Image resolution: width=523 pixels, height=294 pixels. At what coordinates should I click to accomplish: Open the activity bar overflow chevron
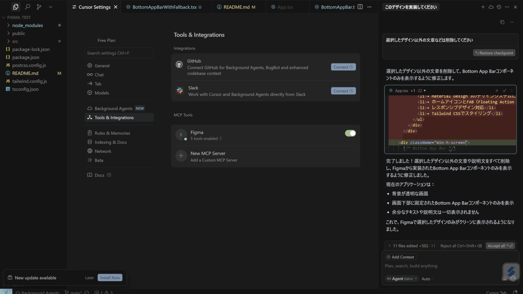coord(51,7)
